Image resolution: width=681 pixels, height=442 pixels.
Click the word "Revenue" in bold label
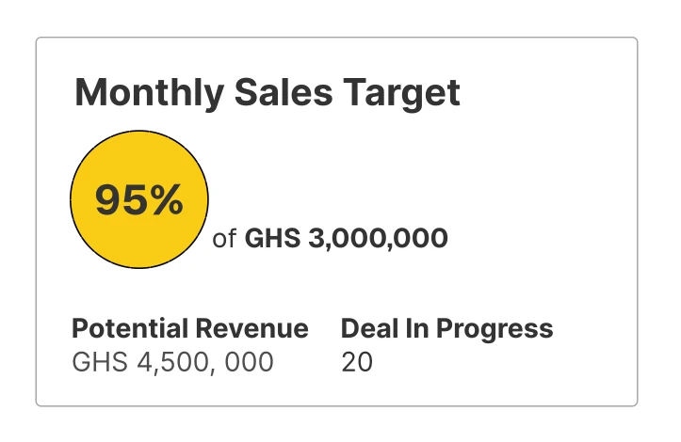(x=252, y=329)
